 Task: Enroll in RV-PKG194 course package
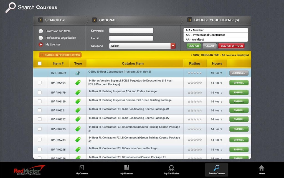click(x=239, y=83)
